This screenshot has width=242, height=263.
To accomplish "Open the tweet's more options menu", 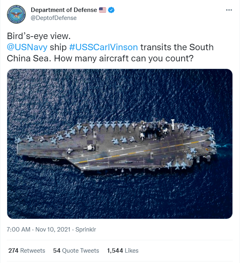I will point(229,10).
